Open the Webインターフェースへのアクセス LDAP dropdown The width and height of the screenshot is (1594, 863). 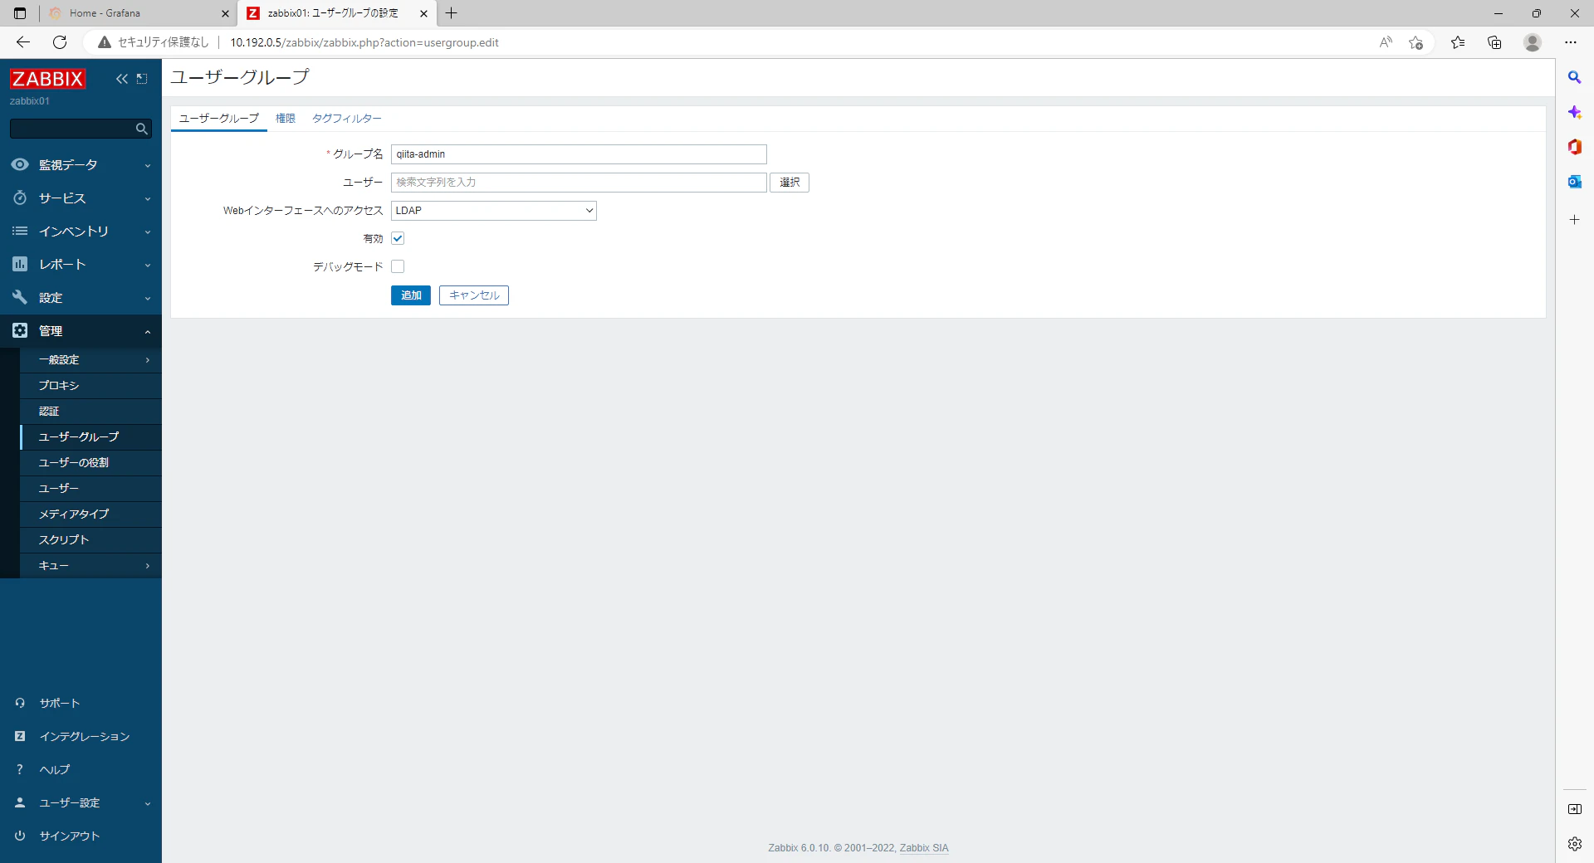(494, 211)
